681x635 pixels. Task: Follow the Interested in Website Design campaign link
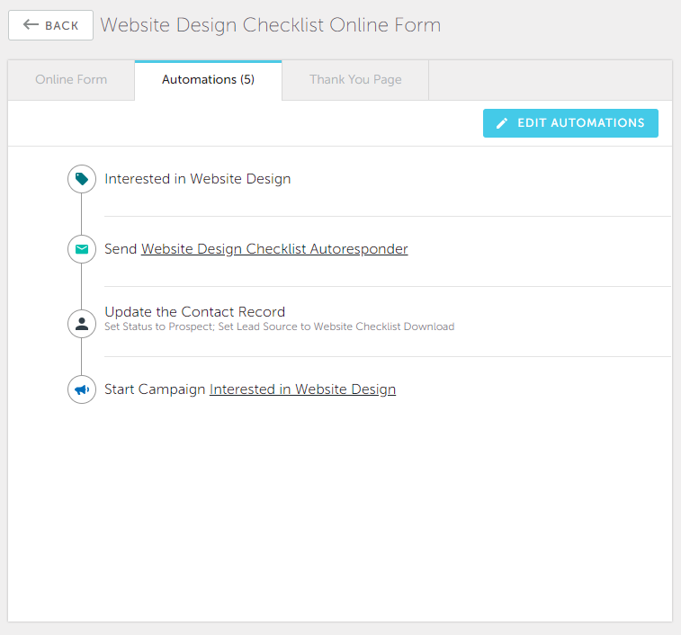[x=302, y=389]
